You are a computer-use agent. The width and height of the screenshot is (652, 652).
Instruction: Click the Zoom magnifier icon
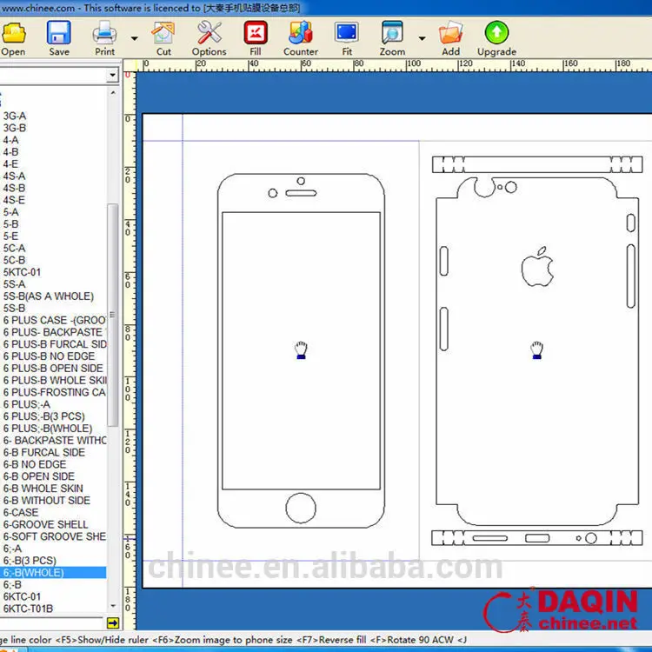pyautogui.click(x=392, y=36)
